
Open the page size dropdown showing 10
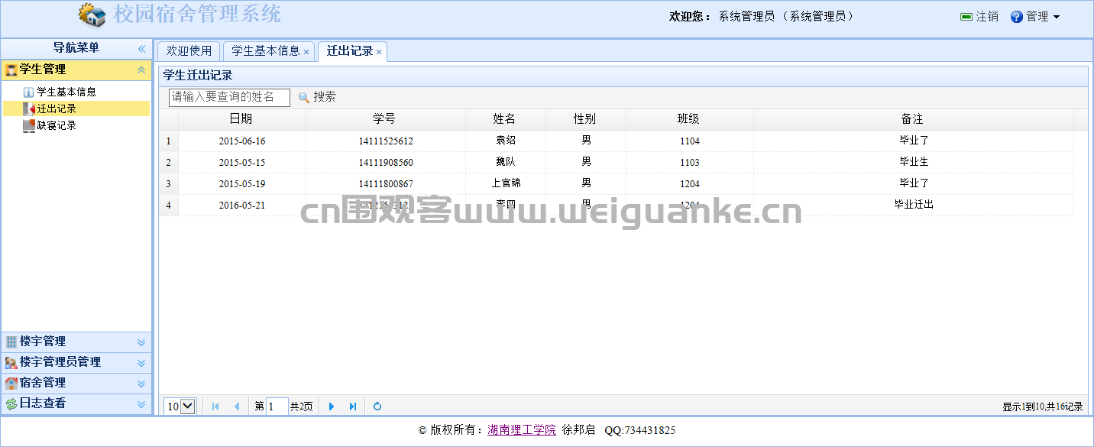[180, 407]
